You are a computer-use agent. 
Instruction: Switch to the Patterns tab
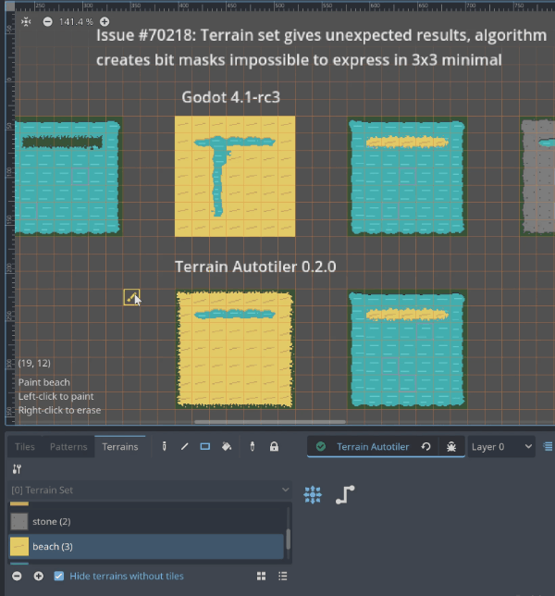68,447
